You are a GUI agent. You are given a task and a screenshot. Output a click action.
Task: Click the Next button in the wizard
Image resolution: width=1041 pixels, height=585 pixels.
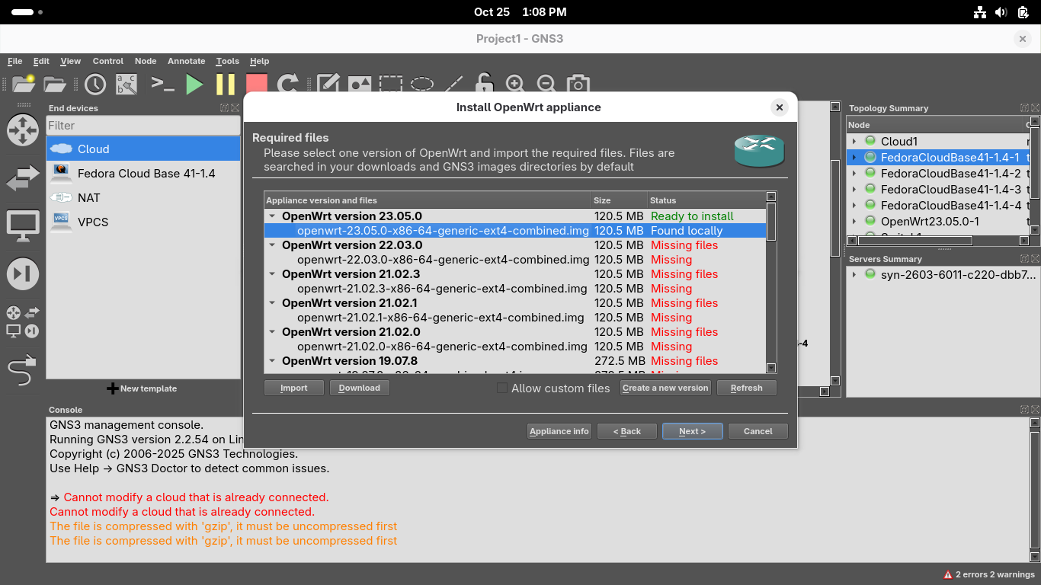pyautogui.click(x=692, y=431)
